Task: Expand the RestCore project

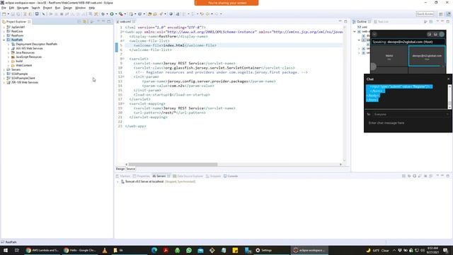Action: click(x=4, y=31)
